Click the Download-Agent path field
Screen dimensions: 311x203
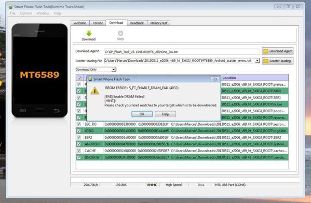tap(182, 52)
